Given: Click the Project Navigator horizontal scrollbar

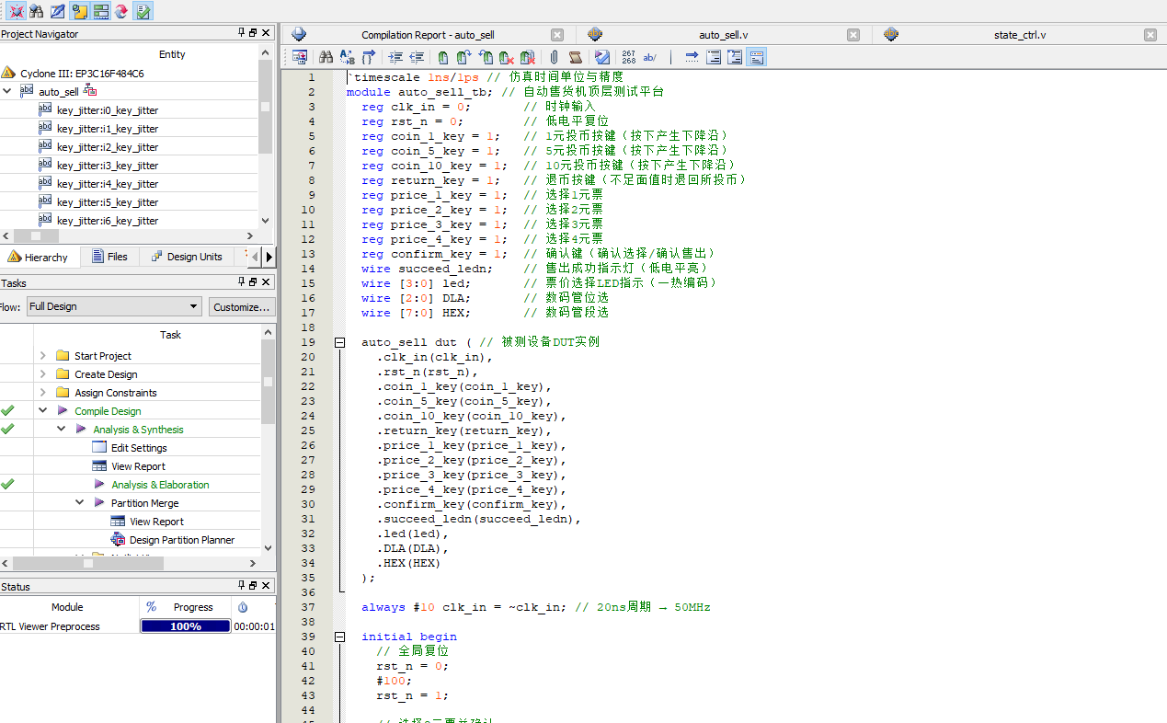Looking at the screenshot, I should tap(129, 236).
